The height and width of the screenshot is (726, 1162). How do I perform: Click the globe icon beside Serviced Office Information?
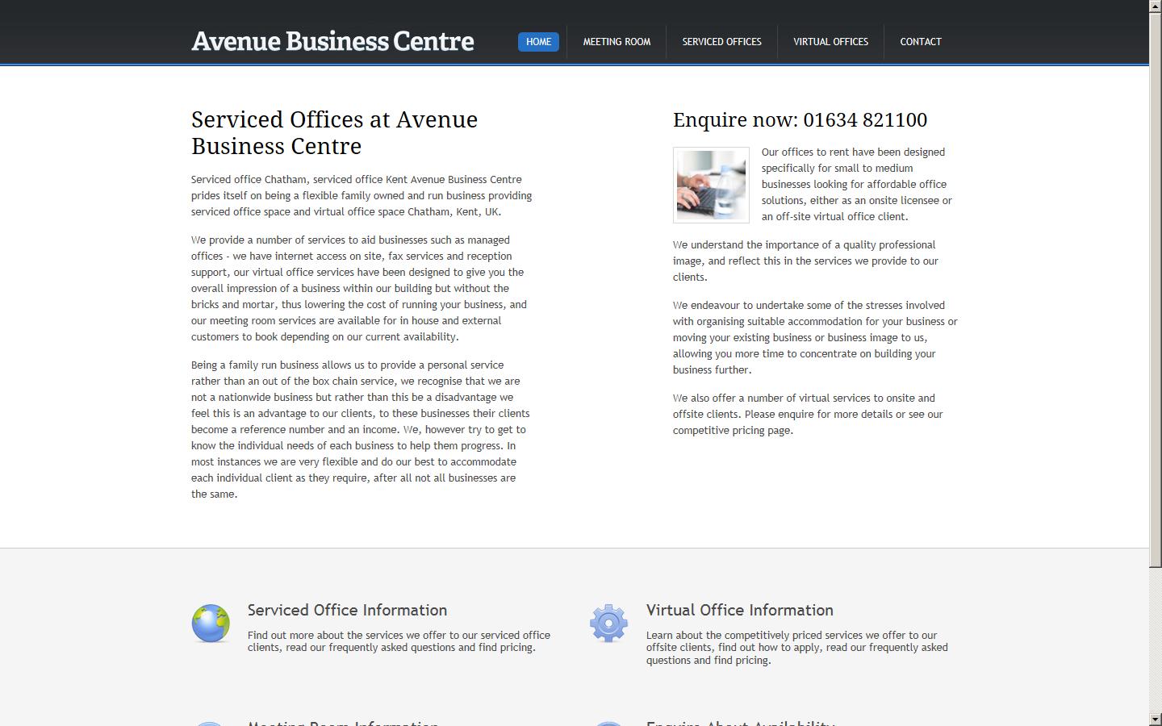pos(211,624)
